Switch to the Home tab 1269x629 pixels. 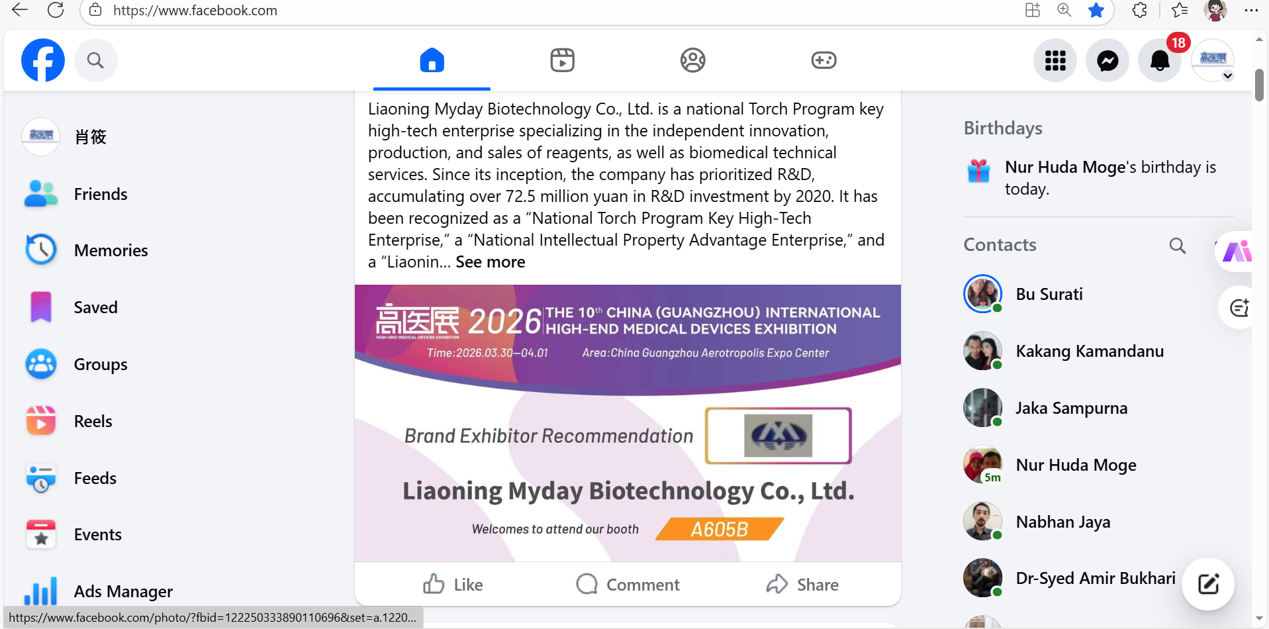pyautogui.click(x=432, y=60)
